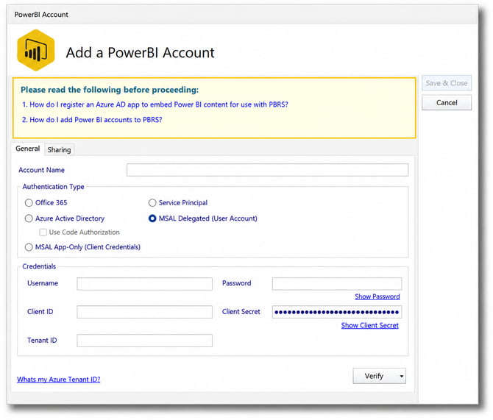Screen dimensions: 493x420
Task: Open link on registering an Azure AD app
Action: 155,104
